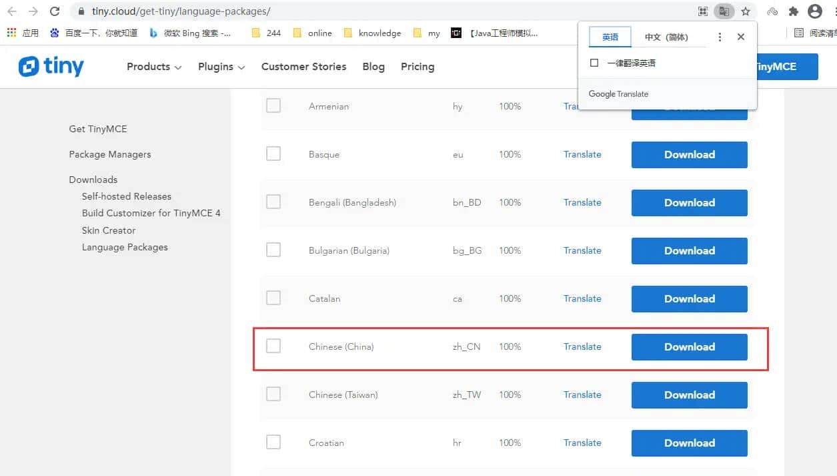Select the Basque language checkbox
The height and width of the screenshot is (476, 837).
[x=273, y=154]
